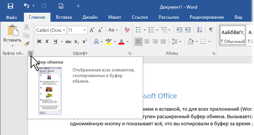This screenshot has height=135, width=254.
Task: Toggle superscript x² formatting
Action: click(85, 42)
